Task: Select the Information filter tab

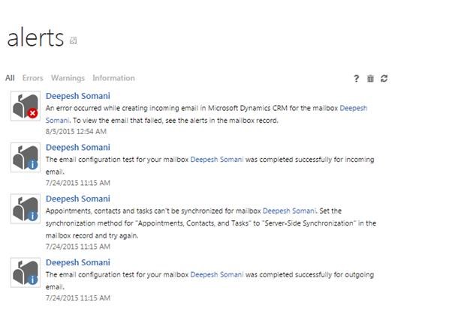Action: tap(113, 78)
